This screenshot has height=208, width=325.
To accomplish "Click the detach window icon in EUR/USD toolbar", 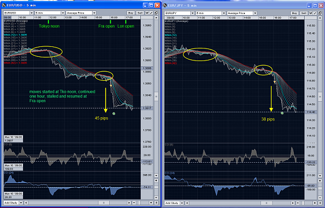I will click(x=157, y=13).
